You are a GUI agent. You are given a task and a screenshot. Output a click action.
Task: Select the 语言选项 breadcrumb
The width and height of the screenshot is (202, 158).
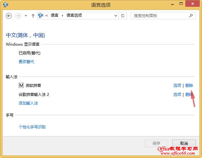click(74, 15)
